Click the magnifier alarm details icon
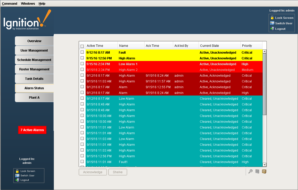The height and width of the screenshot is (190, 298). click(x=250, y=171)
